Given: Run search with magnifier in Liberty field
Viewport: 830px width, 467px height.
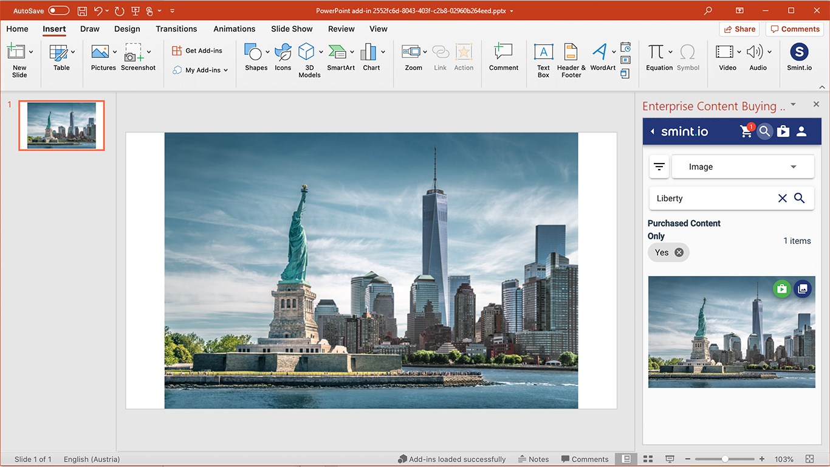Looking at the screenshot, I should tap(800, 198).
